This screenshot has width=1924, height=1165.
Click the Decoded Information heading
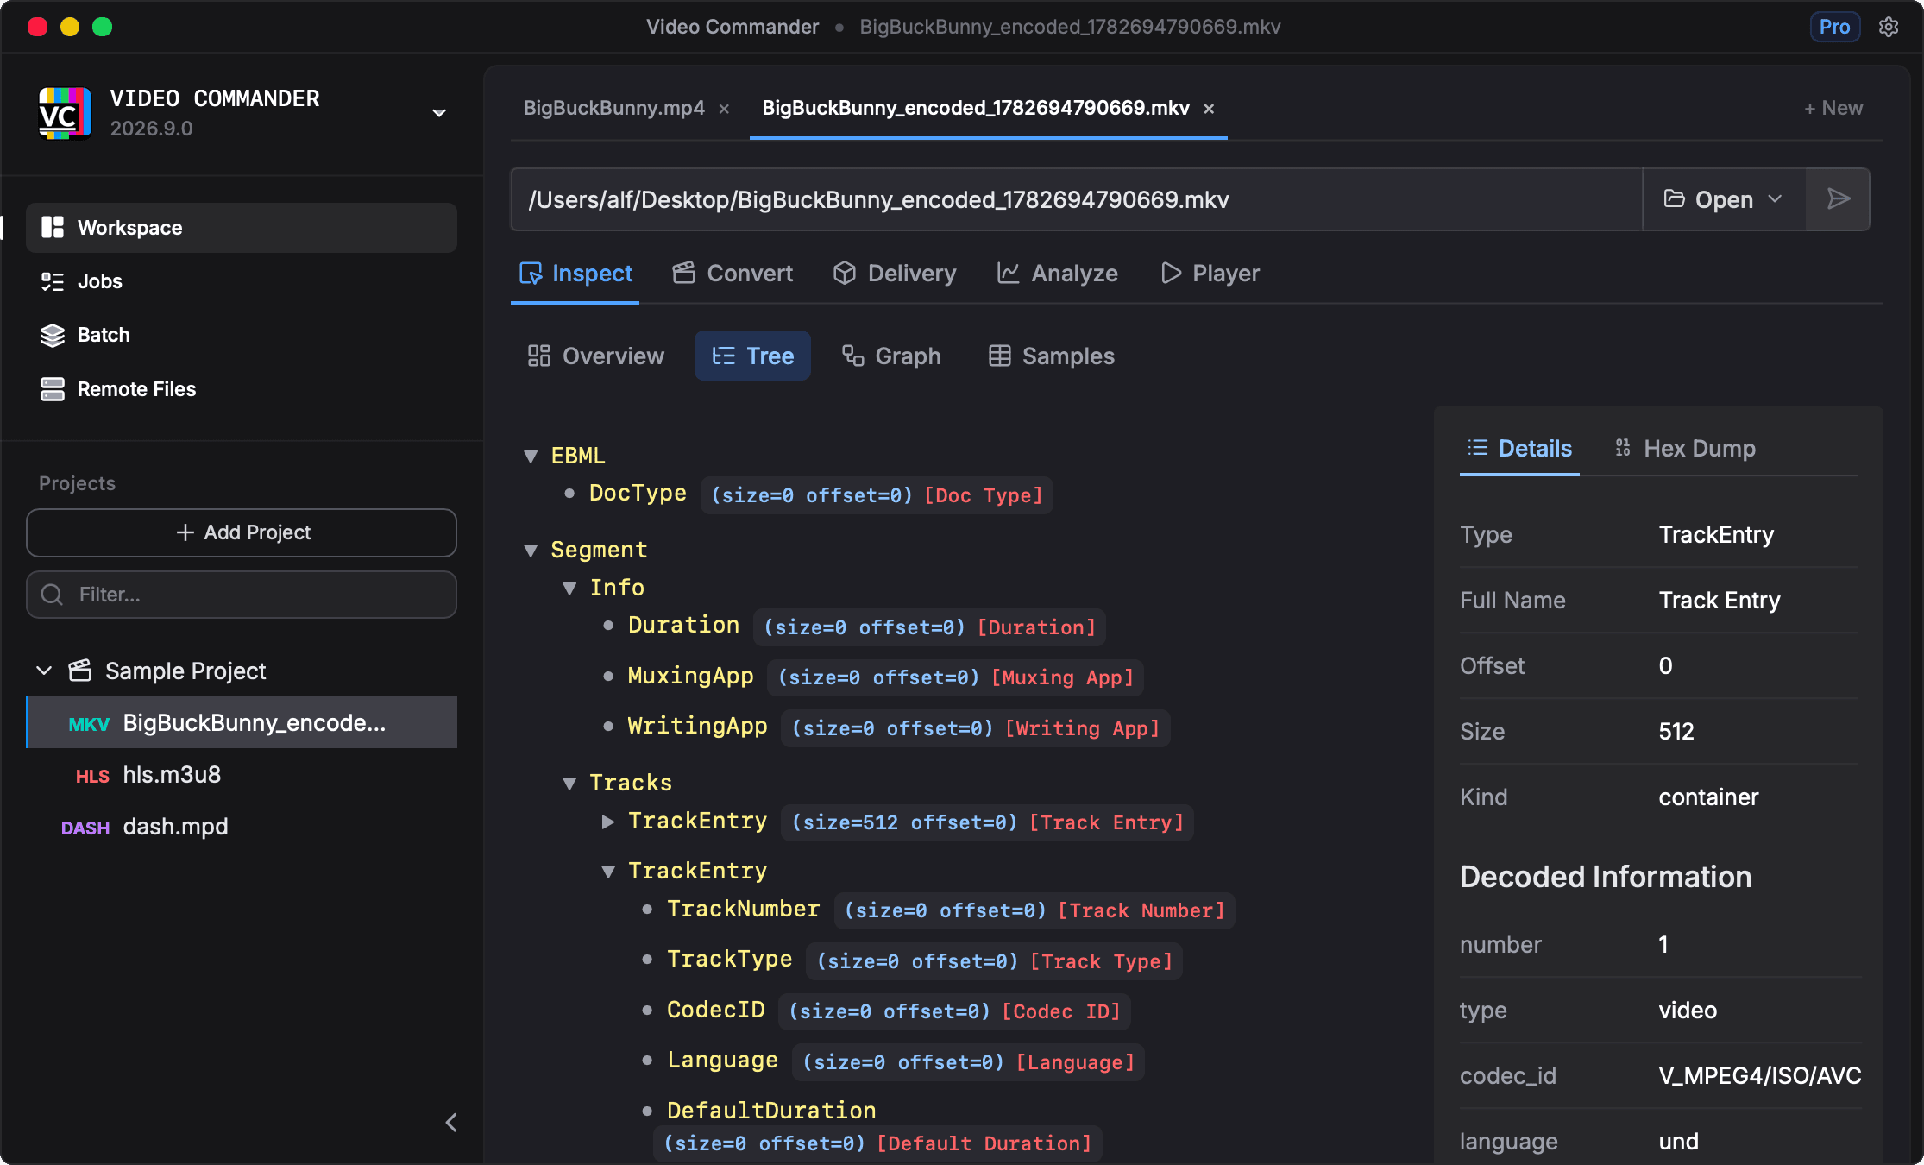coord(1606,877)
